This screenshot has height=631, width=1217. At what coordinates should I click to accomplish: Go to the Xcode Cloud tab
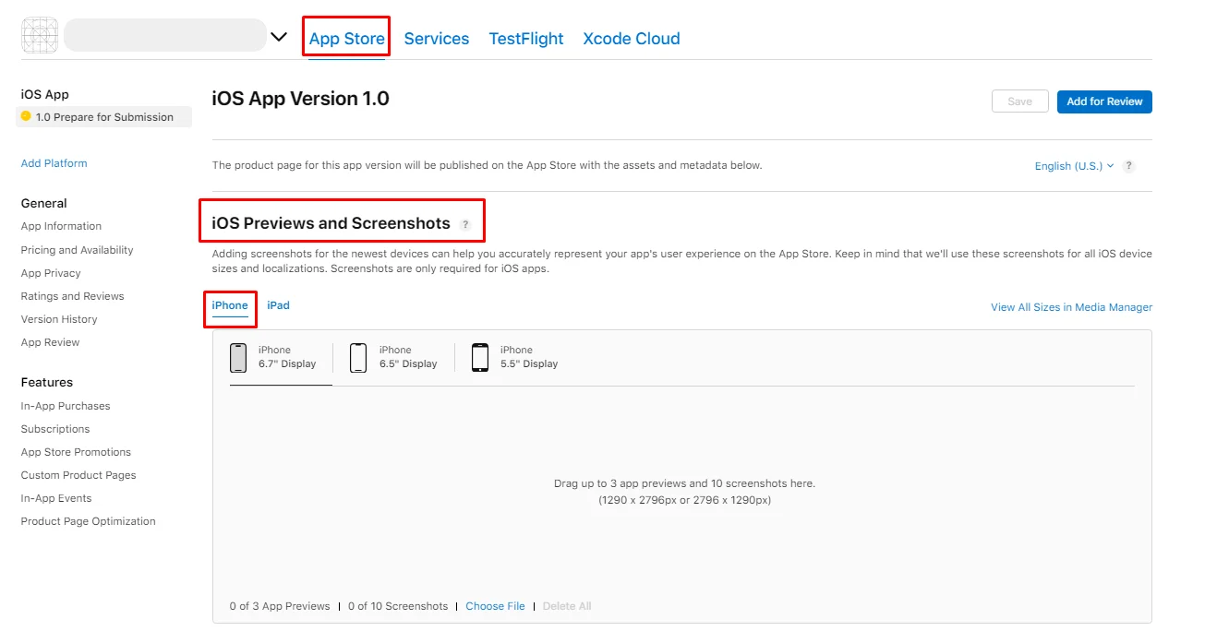pos(632,39)
